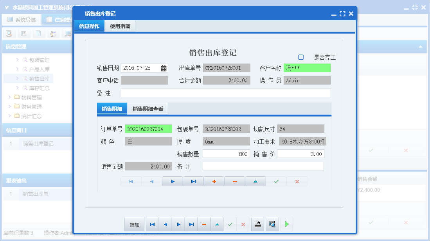Add a detail row with the red plus icon
The height and width of the screenshot is (241, 430).
214,181
